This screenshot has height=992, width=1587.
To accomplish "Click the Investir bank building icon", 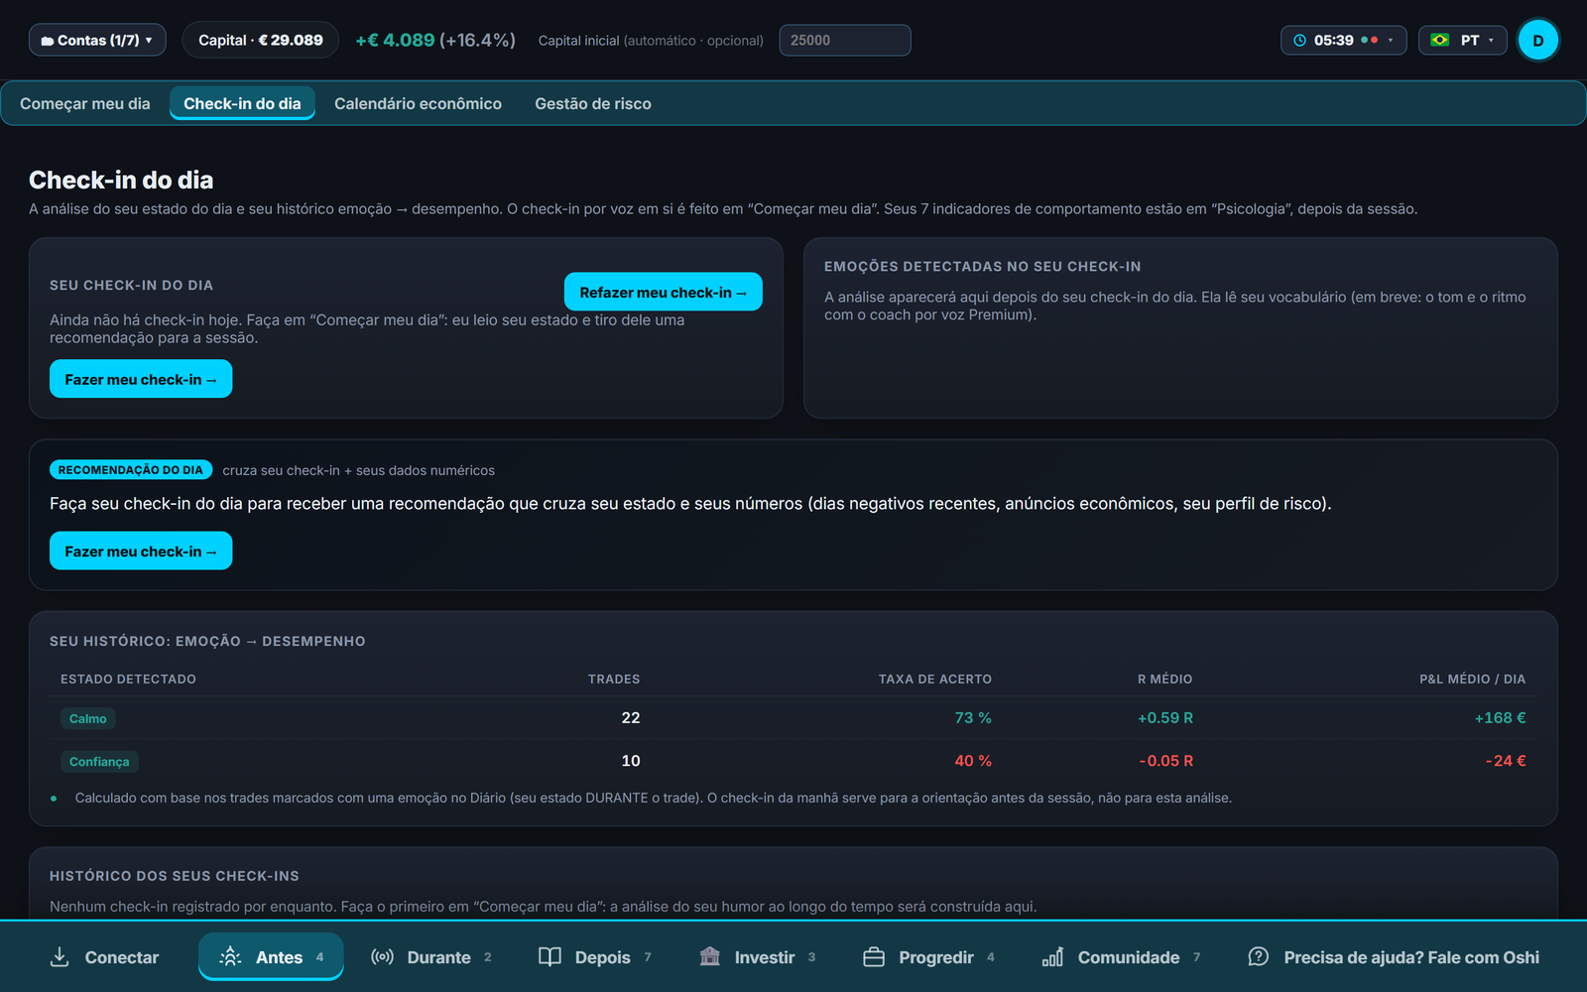I will 709,956.
